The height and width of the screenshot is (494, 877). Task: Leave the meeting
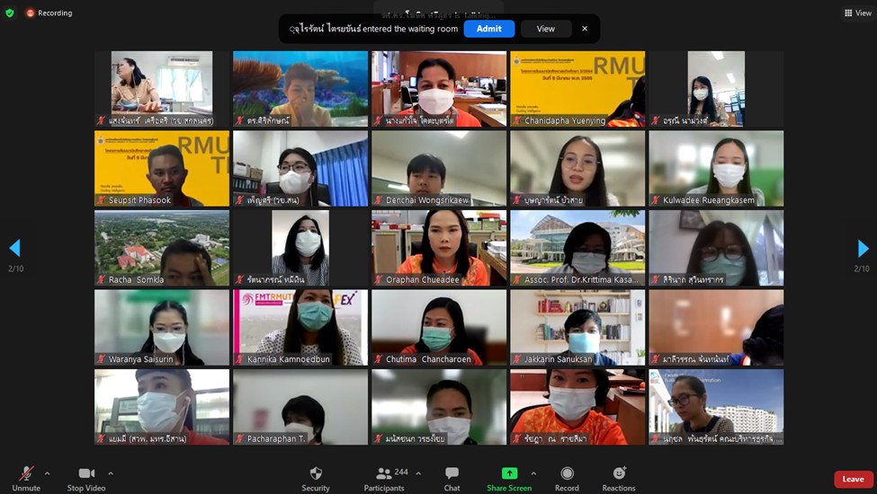click(853, 480)
